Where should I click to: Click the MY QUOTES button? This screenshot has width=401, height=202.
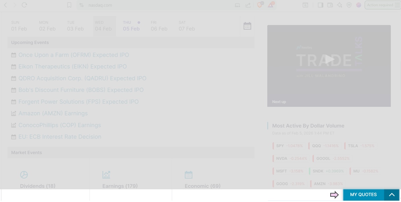[x=363, y=195]
